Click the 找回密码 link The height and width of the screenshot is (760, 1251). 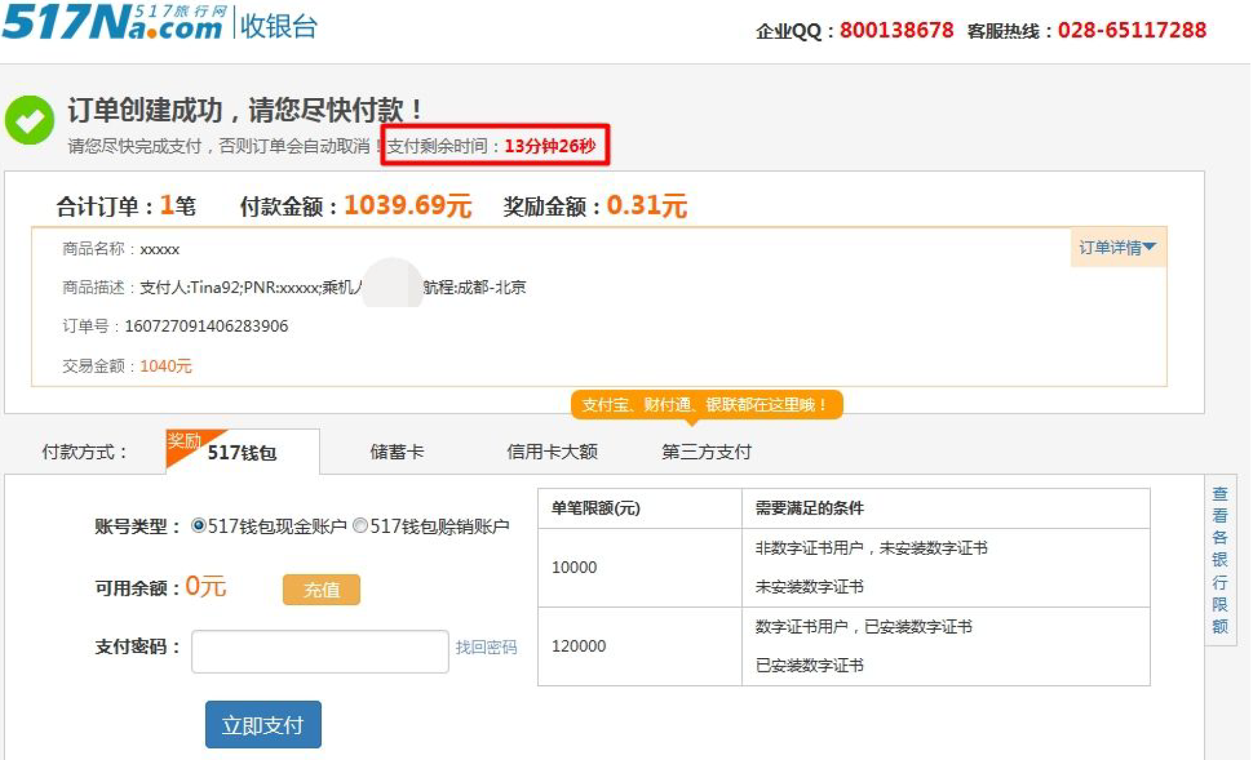click(486, 647)
